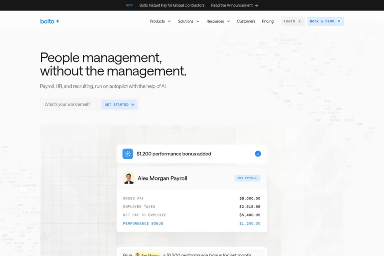Click the GET STARTED button

(119, 105)
